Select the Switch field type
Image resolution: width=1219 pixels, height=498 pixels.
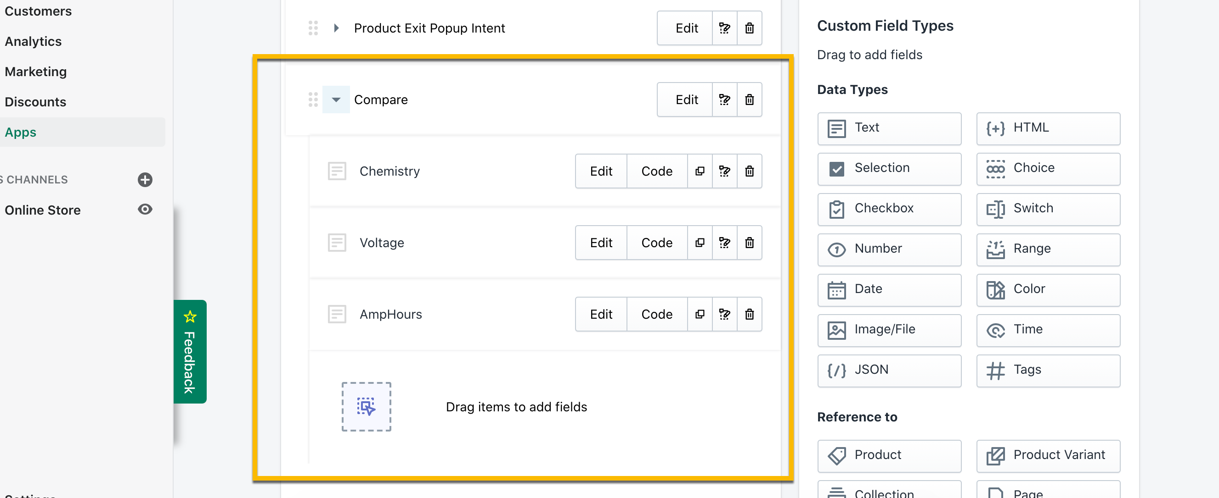pyautogui.click(x=1048, y=208)
